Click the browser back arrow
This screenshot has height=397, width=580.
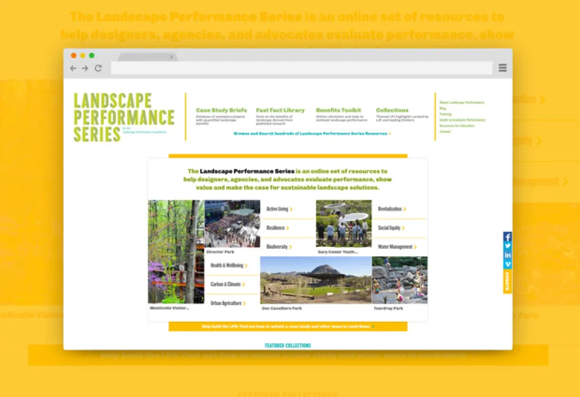(x=73, y=68)
